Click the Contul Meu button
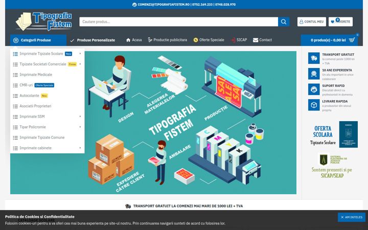Image resolution: width=368 pixels, height=230 pixels. 312,21
